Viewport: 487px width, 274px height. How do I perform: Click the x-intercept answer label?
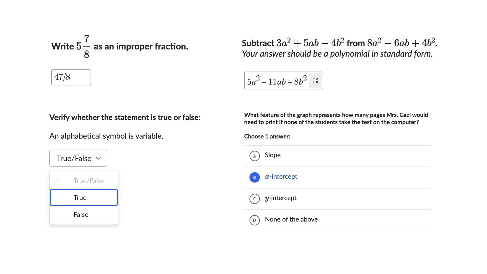point(281,177)
